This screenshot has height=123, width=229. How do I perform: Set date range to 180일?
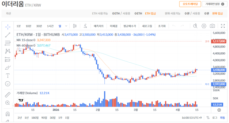point(35,118)
